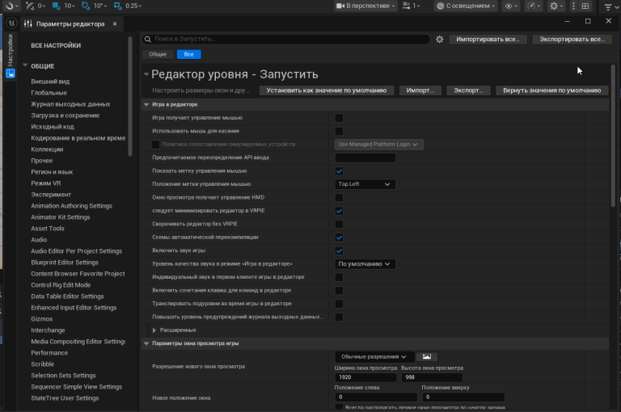Image resolution: width=621 pixels, height=412 pixels.
Task: Click the blue Настройки sidebar panel icon
Action: click(11, 74)
